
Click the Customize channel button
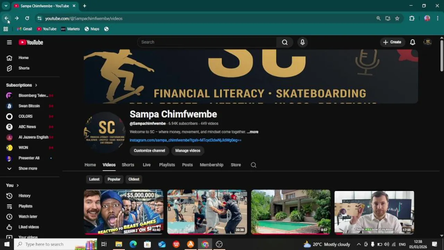[150, 151]
